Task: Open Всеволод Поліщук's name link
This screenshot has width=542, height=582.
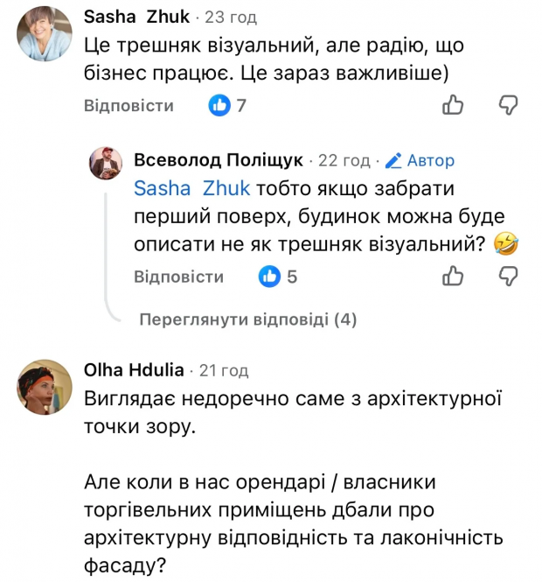Action: 218,160
